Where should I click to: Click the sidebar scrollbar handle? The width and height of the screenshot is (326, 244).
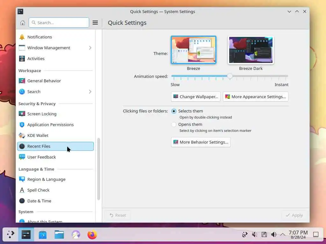pos(99,169)
